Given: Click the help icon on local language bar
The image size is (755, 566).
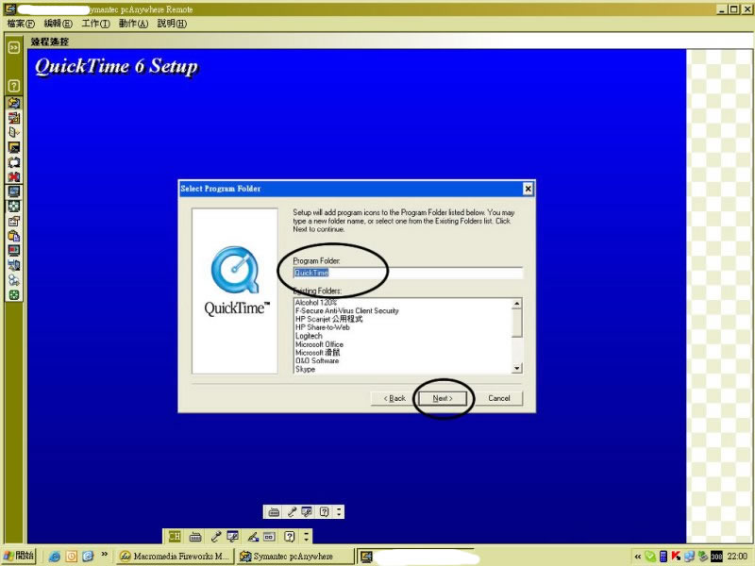Looking at the screenshot, I should tap(289, 536).
